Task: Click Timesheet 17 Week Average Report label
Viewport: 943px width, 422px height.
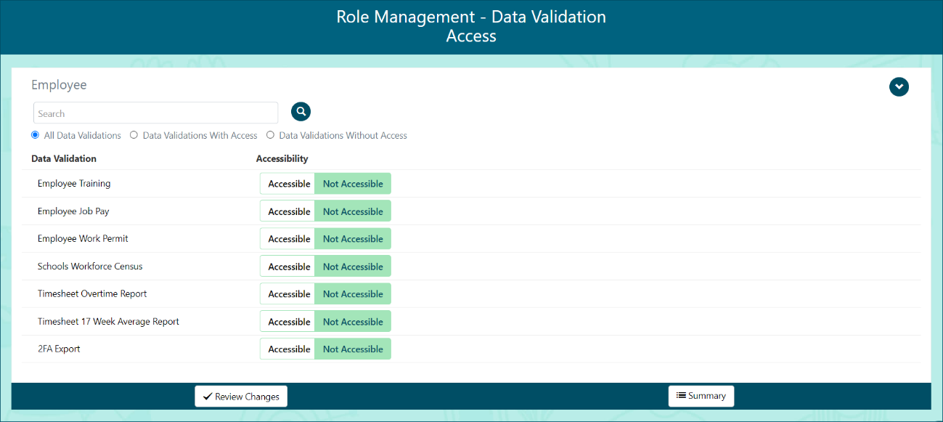Action: tap(108, 322)
